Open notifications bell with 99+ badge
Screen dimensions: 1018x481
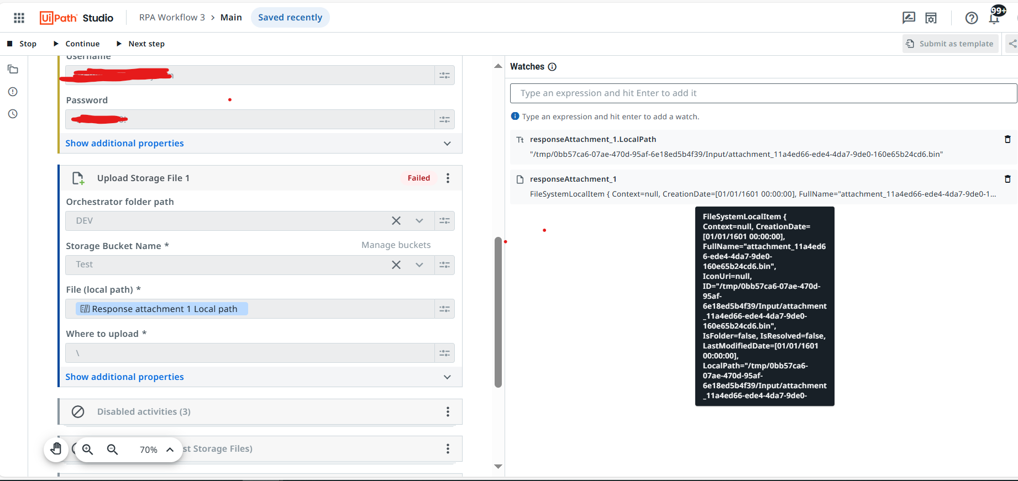995,17
